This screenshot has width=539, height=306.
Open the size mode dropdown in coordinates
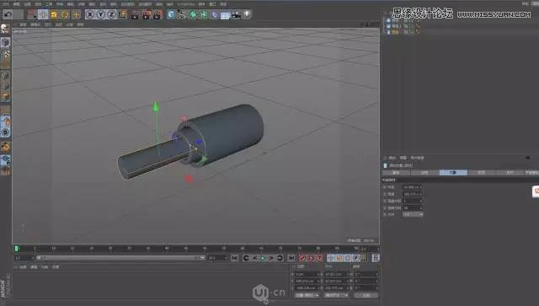(336, 295)
